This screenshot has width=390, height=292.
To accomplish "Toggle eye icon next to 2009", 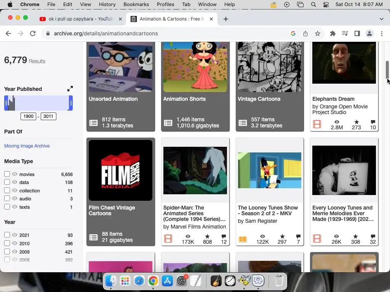I will pos(15,252).
